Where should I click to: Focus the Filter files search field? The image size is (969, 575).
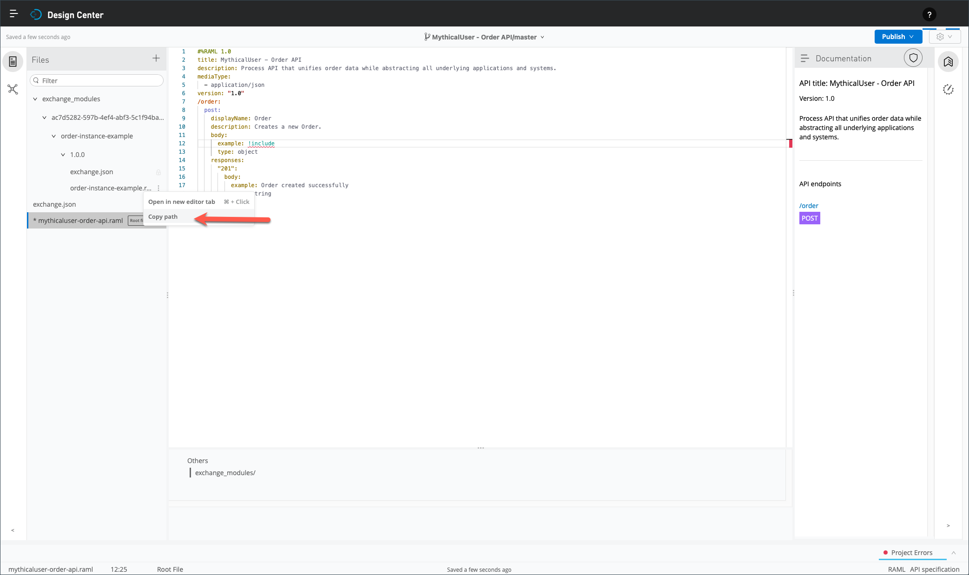pos(97,81)
